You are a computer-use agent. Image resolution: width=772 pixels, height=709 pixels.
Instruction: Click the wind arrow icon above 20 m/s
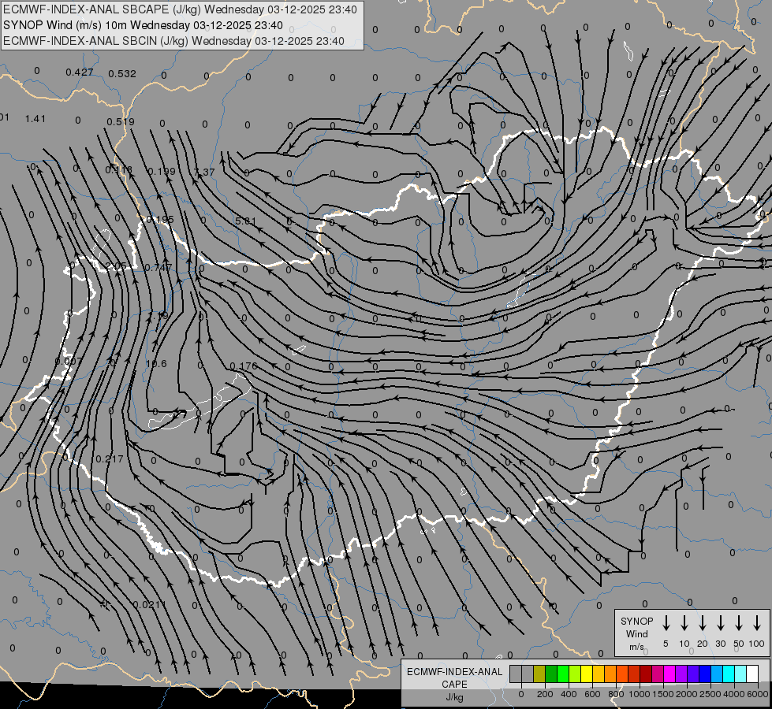pyautogui.click(x=702, y=622)
